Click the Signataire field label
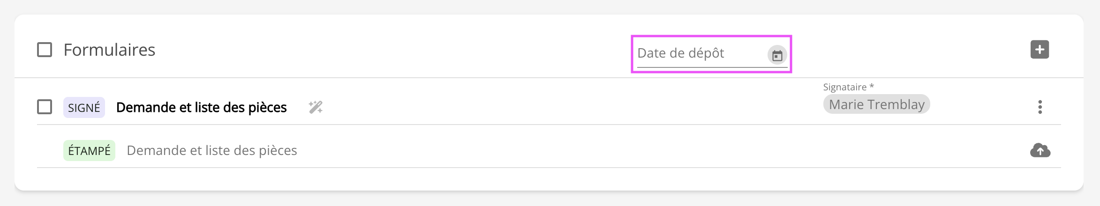The width and height of the screenshot is (1100, 206). click(x=844, y=87)
